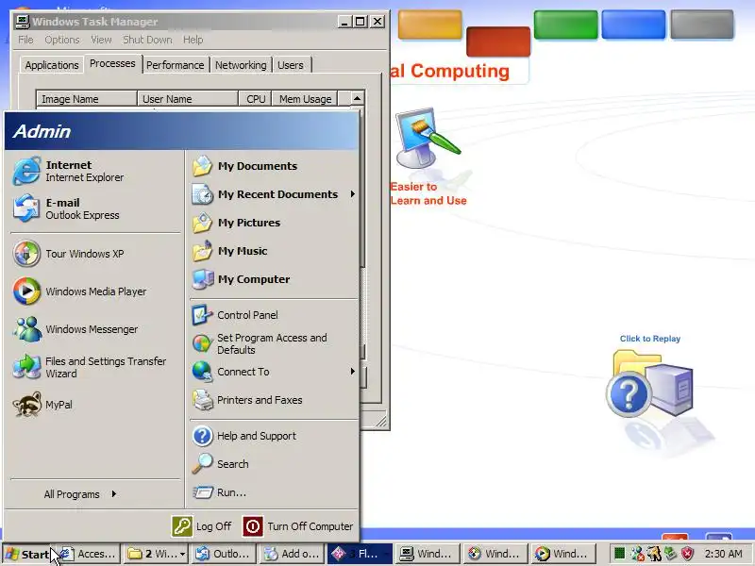Launch Outlook Express E-mail entry
The image size is (755, 566).
pyautogui.click(x=95, y=208)
